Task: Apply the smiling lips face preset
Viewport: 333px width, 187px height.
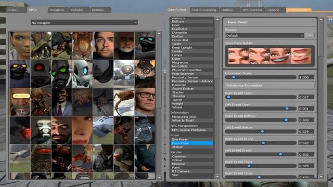Action: [x=301, y=60]
